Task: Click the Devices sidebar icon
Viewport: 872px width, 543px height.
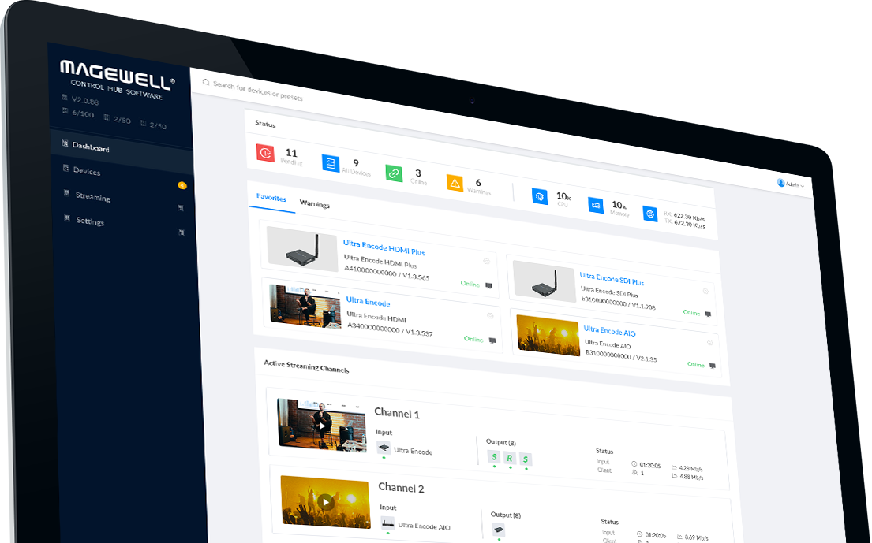Action: pyautogui.click(x=65, y=168)
